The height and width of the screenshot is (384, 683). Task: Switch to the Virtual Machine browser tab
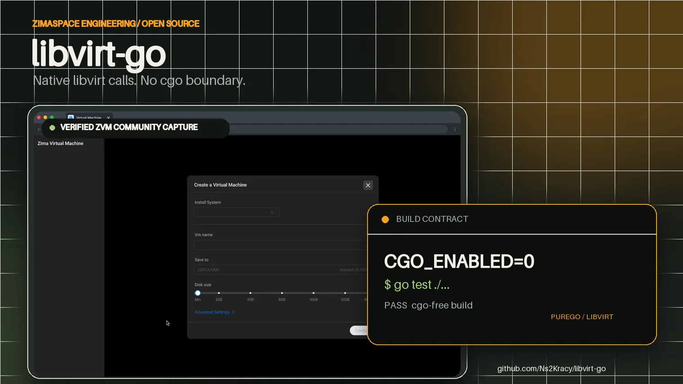(x=88, y=117)
